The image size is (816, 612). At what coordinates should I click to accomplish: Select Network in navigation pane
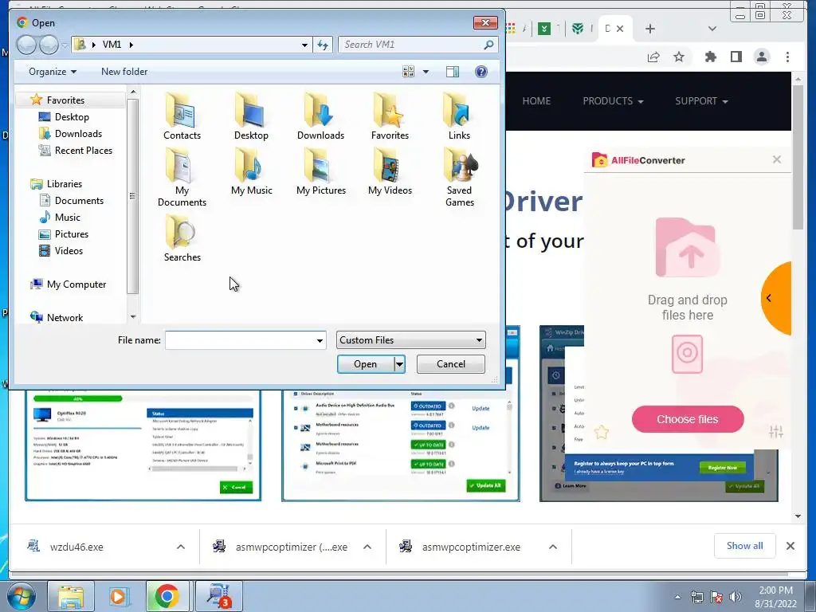tap(64, 317)
